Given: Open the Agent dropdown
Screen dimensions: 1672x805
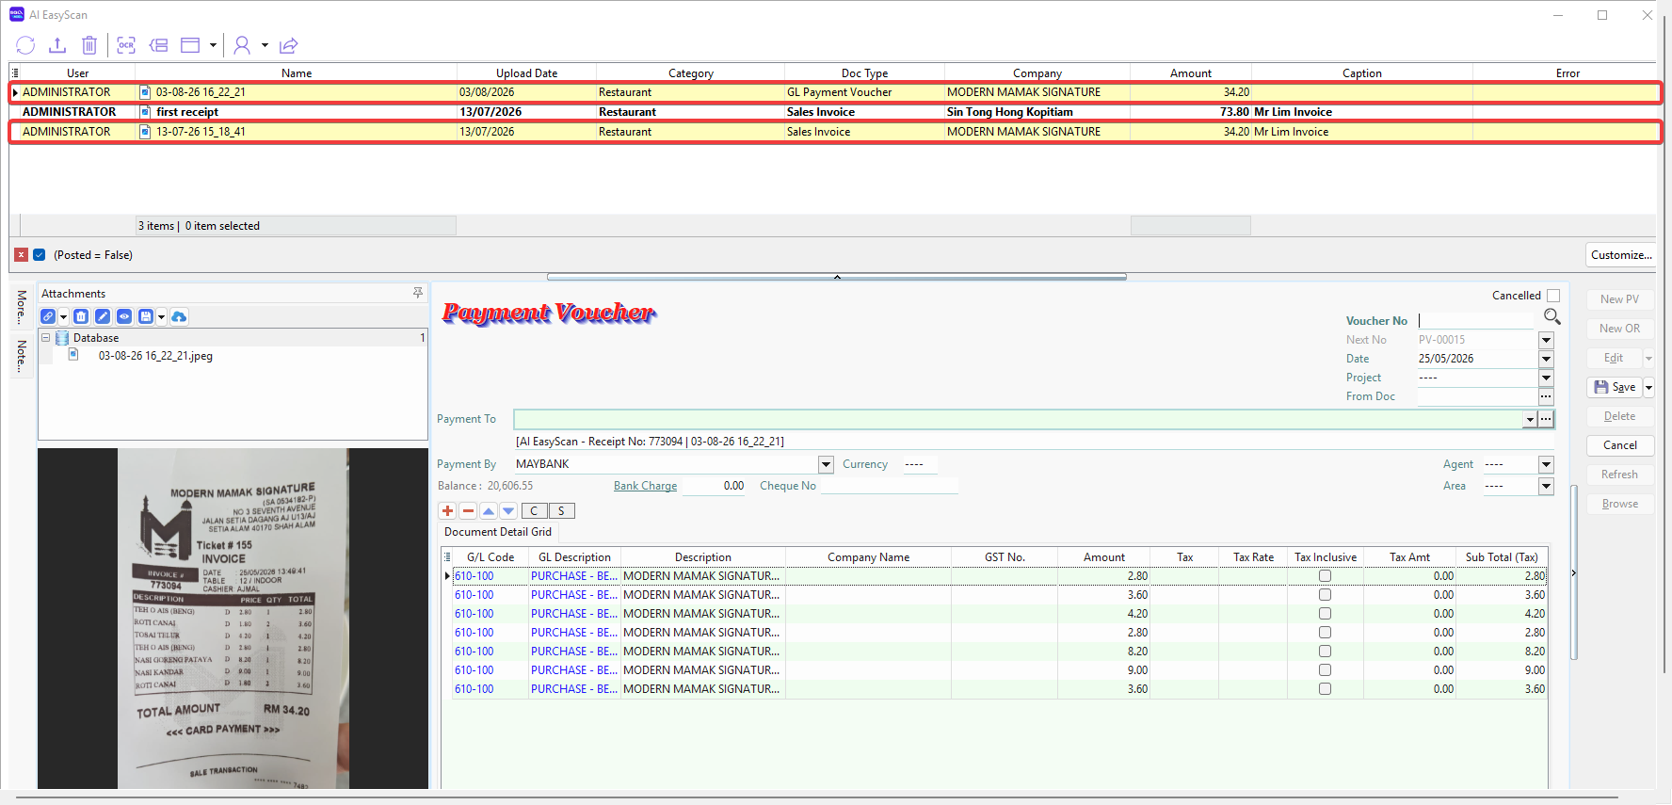Looking at the screenshot, I should 1546,464.
